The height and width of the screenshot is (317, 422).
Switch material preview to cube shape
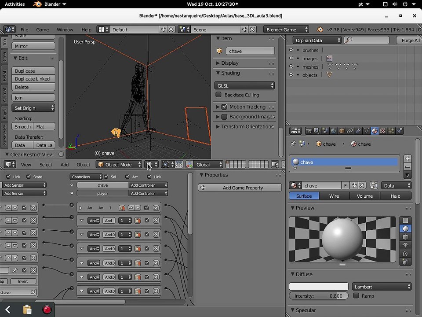coord(405,237)
